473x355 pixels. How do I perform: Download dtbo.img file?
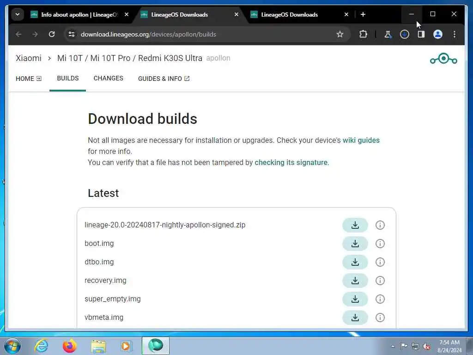tap(355, 262)
